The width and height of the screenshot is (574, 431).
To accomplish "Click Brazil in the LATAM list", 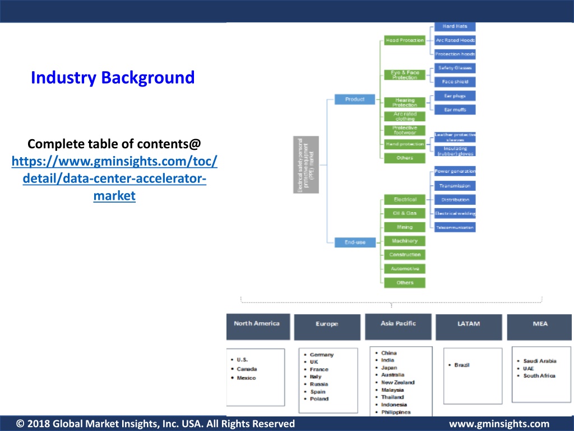I will (x=462, y=365).
